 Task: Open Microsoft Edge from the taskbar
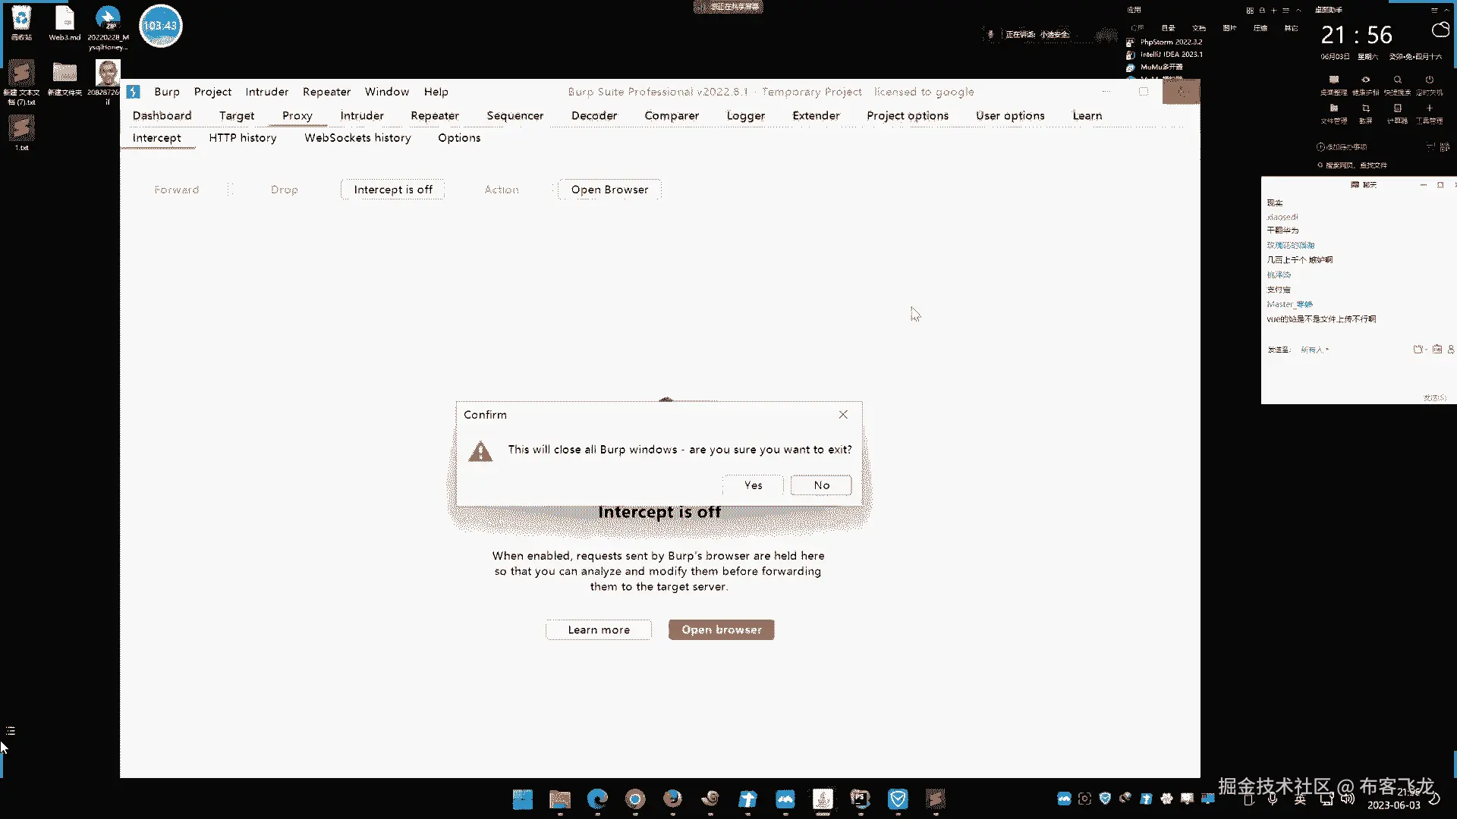pos(597,799)
